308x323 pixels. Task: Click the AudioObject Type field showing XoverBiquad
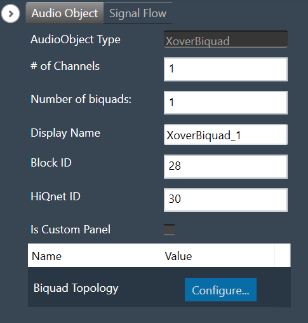(x=225, y=39)
